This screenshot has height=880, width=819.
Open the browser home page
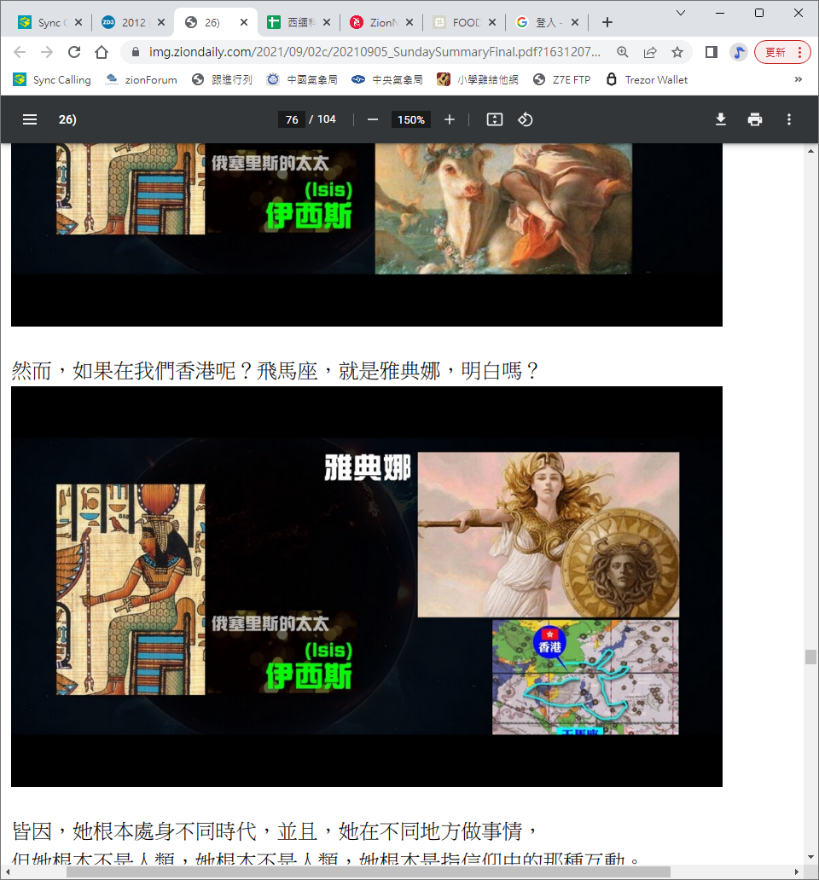click(102, 52)
